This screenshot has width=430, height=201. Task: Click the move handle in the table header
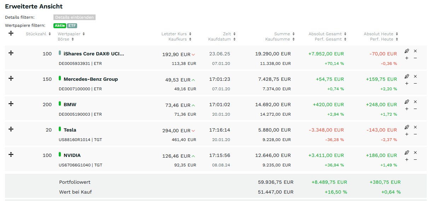(x=11, y=33)
